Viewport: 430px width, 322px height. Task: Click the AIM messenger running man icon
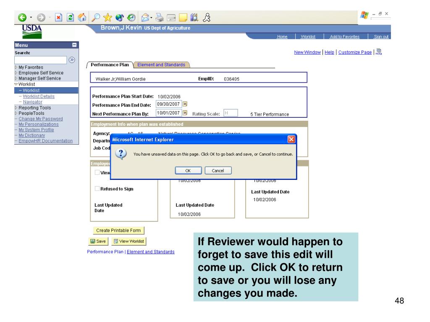tap(207, 18)
